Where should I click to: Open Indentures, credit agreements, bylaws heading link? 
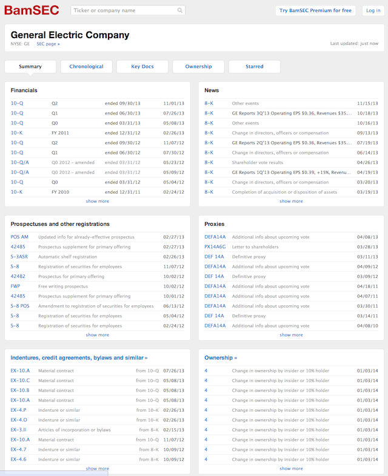tap(79, 358)
